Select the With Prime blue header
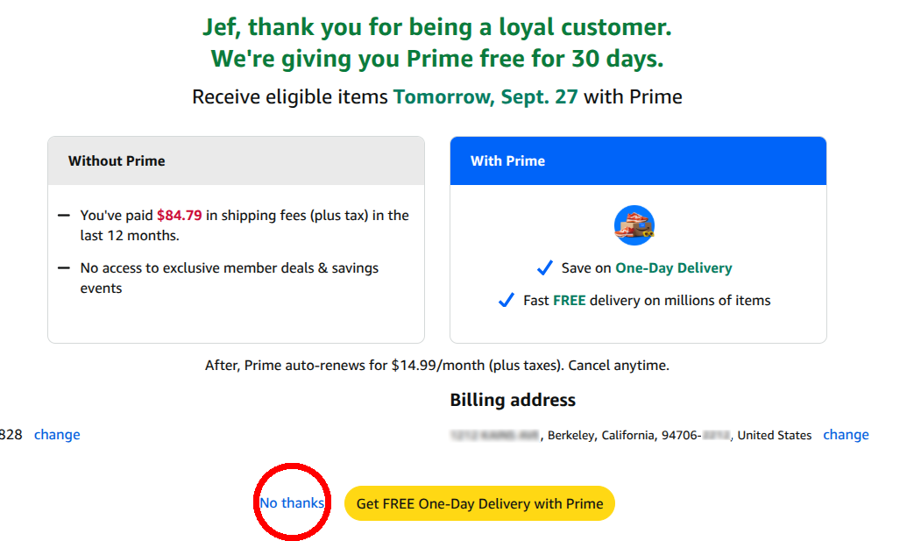 coord(638,161)
